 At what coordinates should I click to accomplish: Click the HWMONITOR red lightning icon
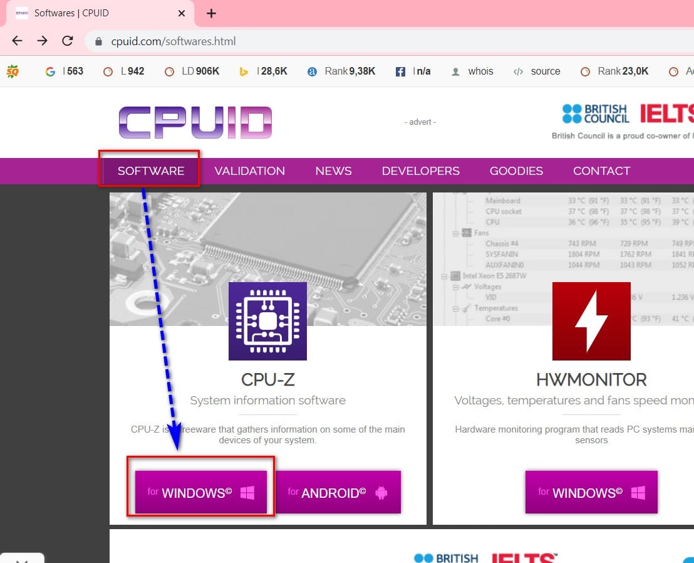click(x=591, y=321)
